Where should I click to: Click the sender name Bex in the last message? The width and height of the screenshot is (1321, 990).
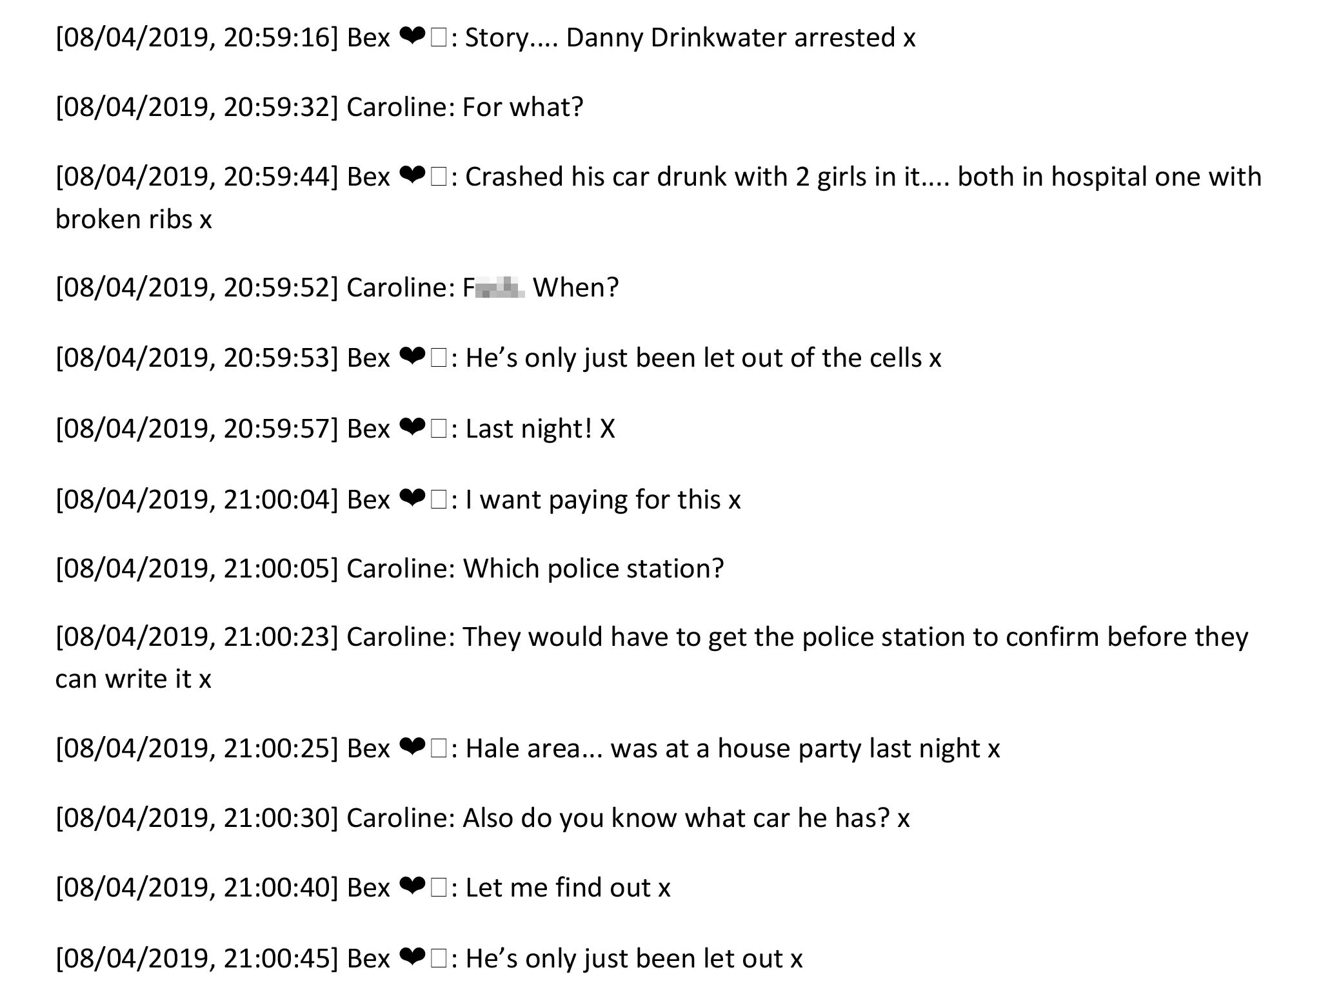[368, 959]
